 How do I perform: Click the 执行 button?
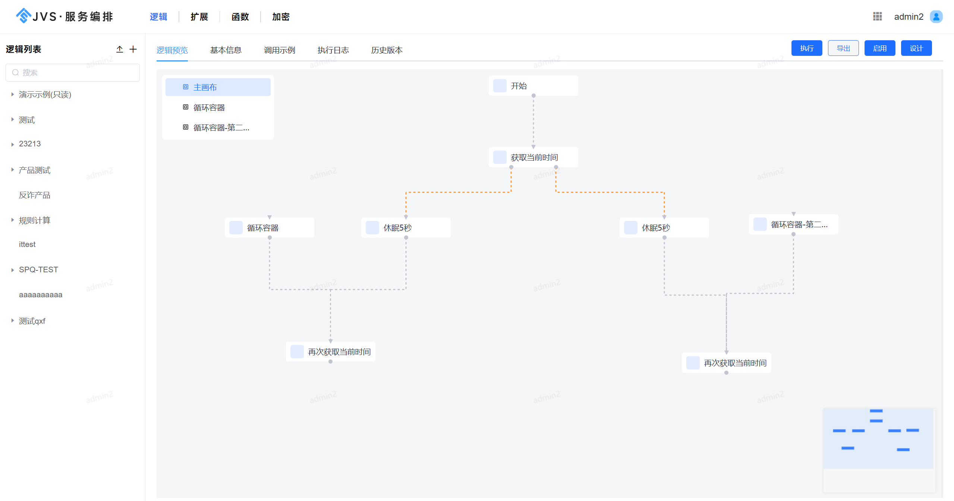[x=807, y=48]
